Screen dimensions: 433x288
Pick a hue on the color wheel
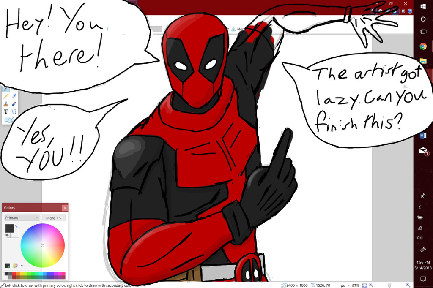pyautogui.click(x=43, y=245)
